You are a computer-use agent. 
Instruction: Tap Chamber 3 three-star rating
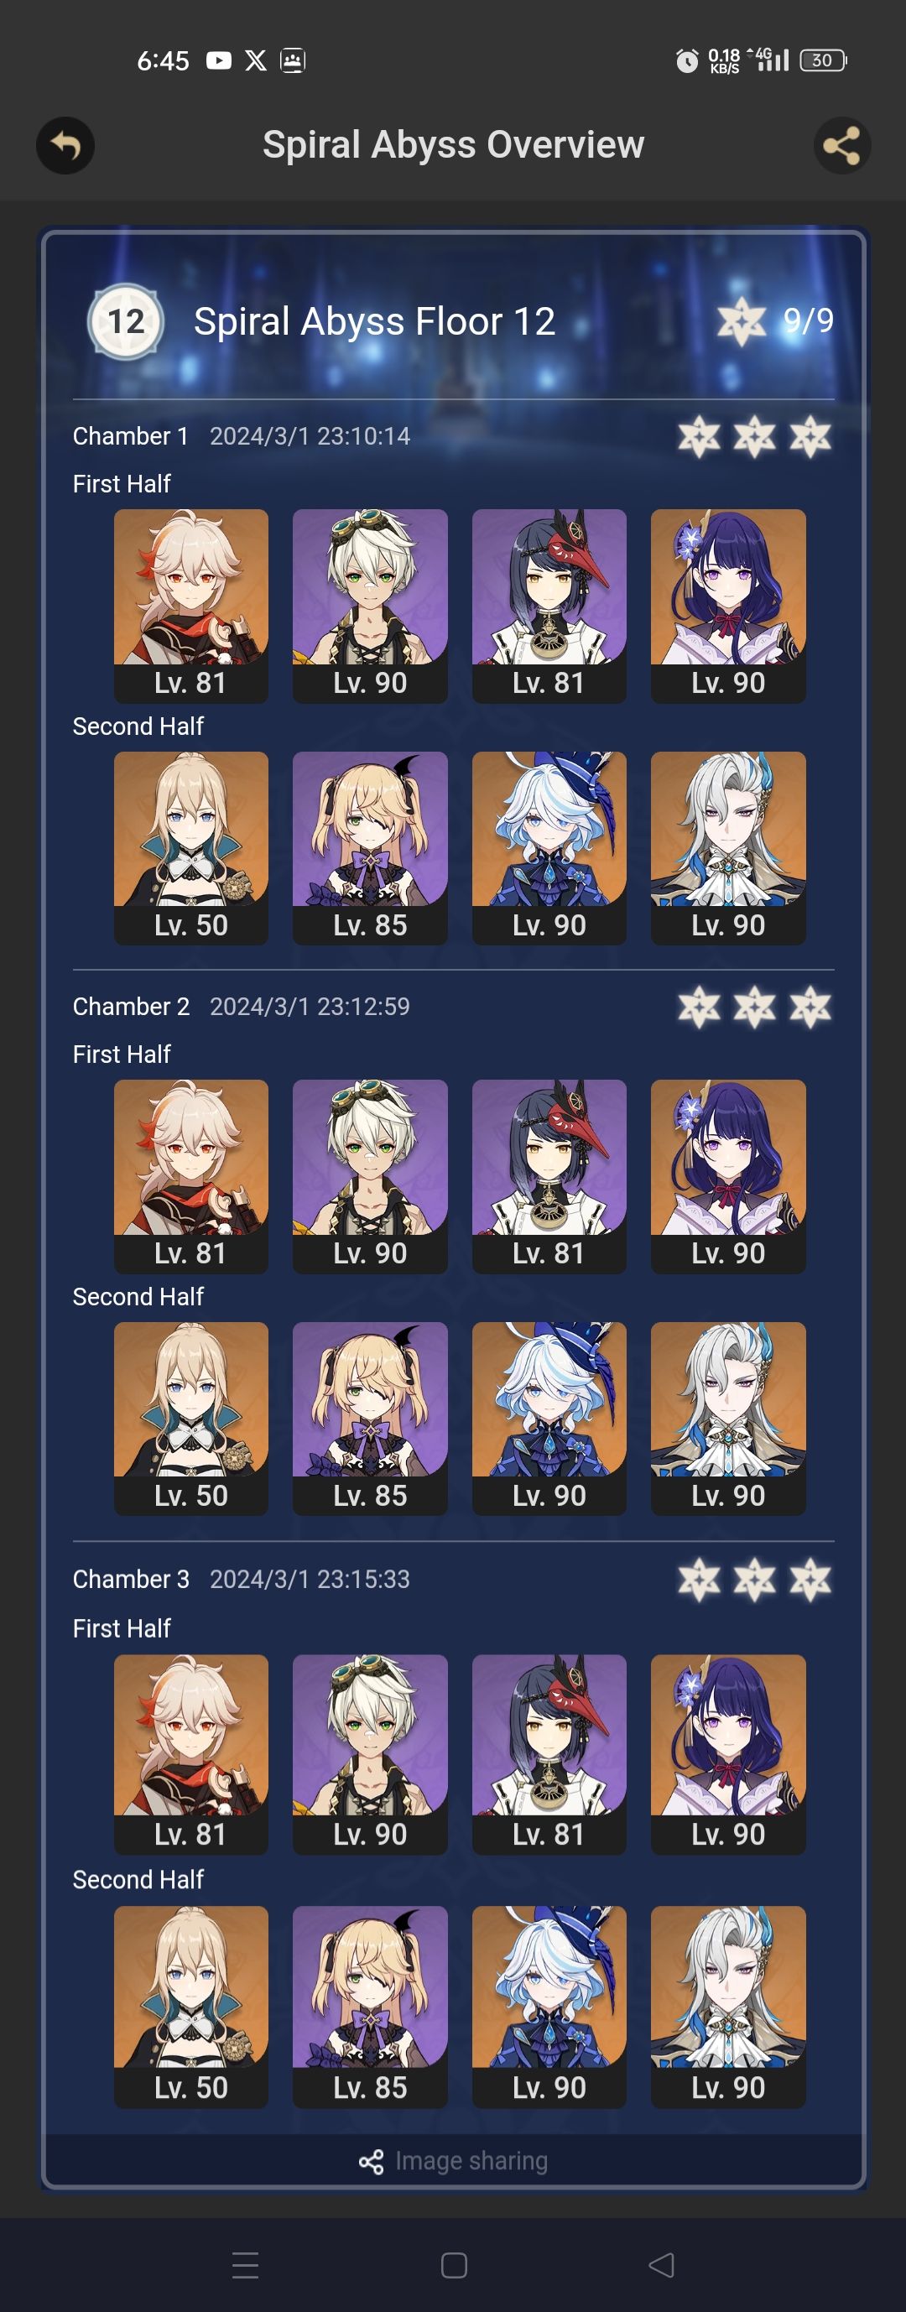point(754,1580)
